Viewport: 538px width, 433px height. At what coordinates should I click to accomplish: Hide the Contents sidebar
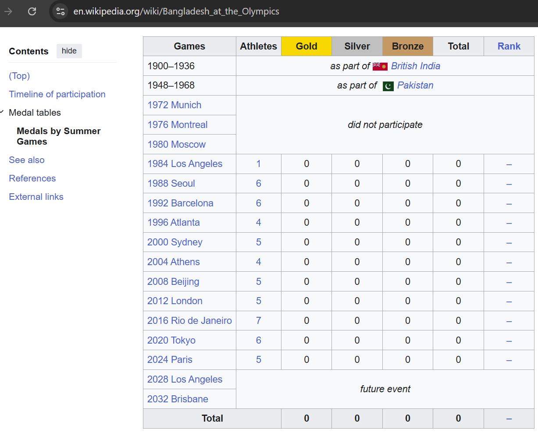click(69, 51)
